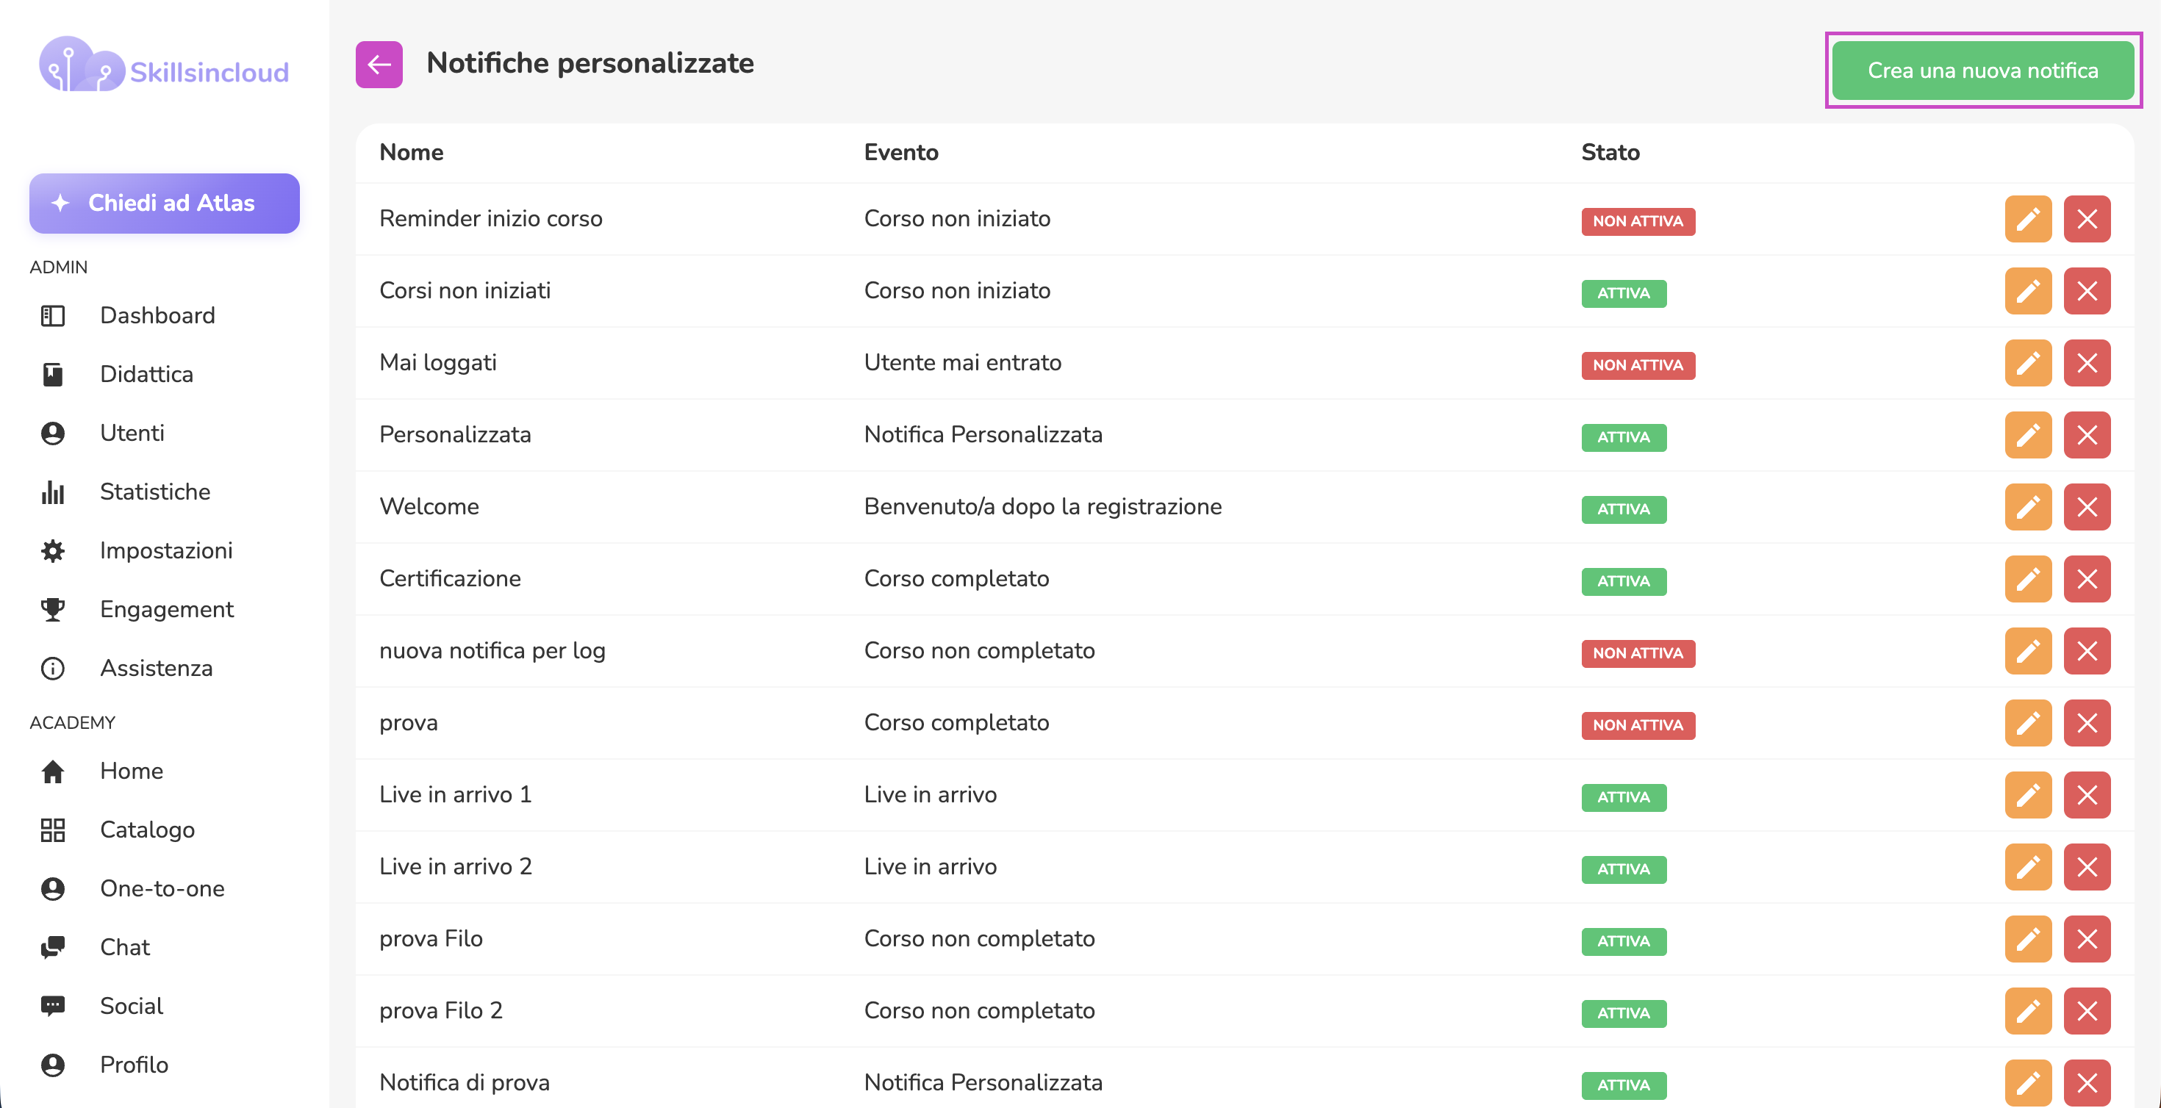
Task: Click the Evento column header
Action: 901,153
